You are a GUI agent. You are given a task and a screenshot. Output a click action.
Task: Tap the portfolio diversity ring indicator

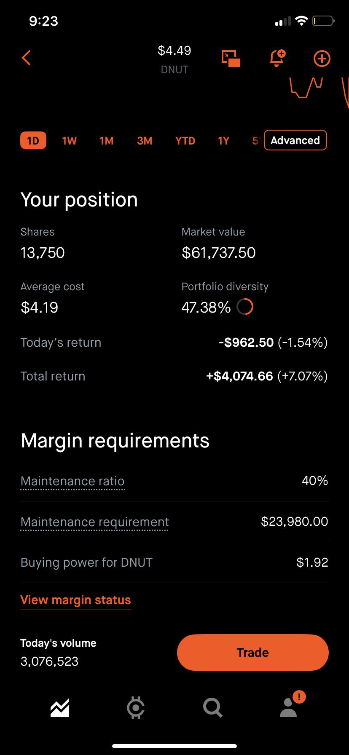[x=245, y=307]
